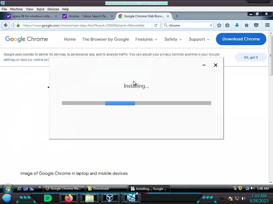Screen dimensions: 273x204
Task: Expand the Features dropdown
Action: (x=146, y=39)
